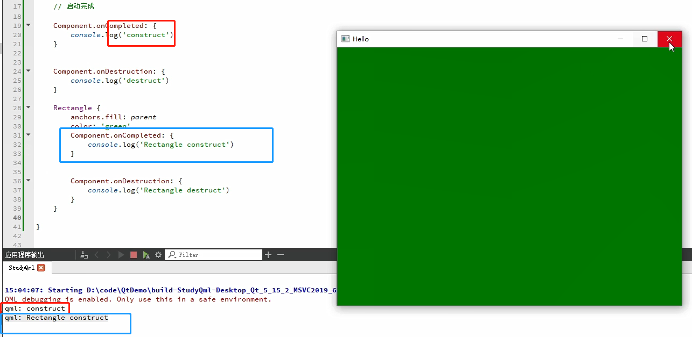
Task: Open output pane settings gear
Action: [158, 255]
